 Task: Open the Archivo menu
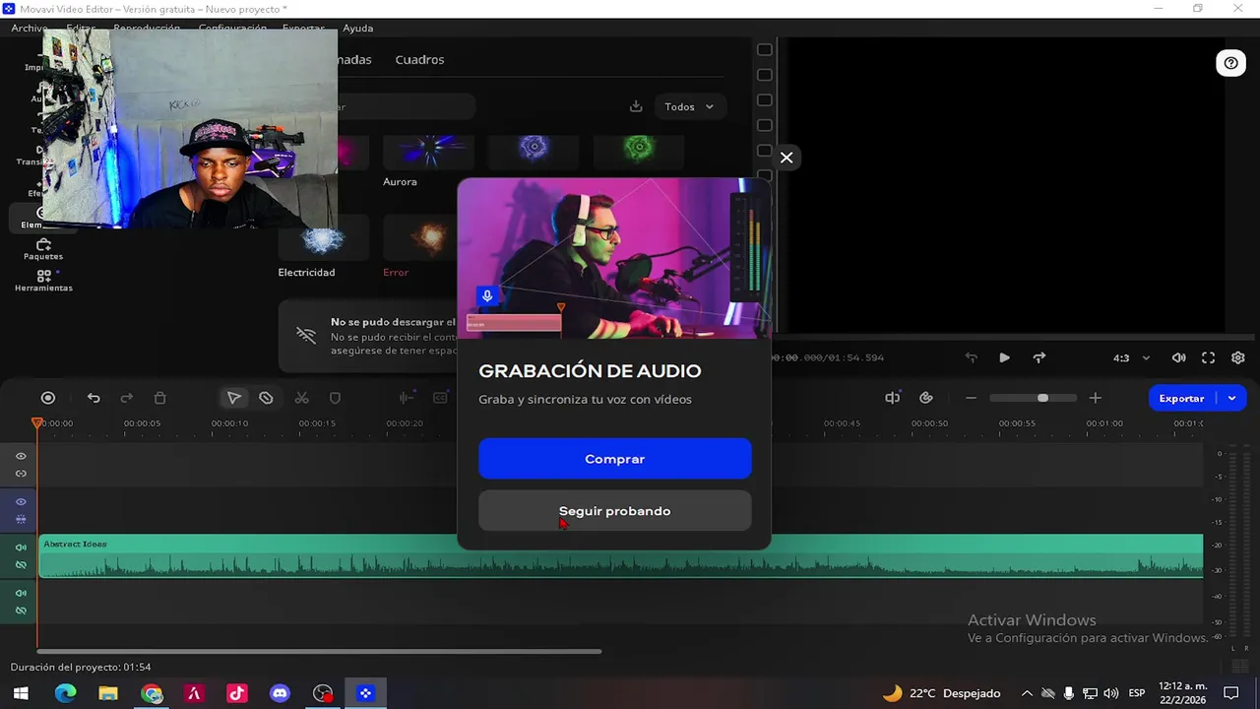pyautogui.click(x=29, y=28)
